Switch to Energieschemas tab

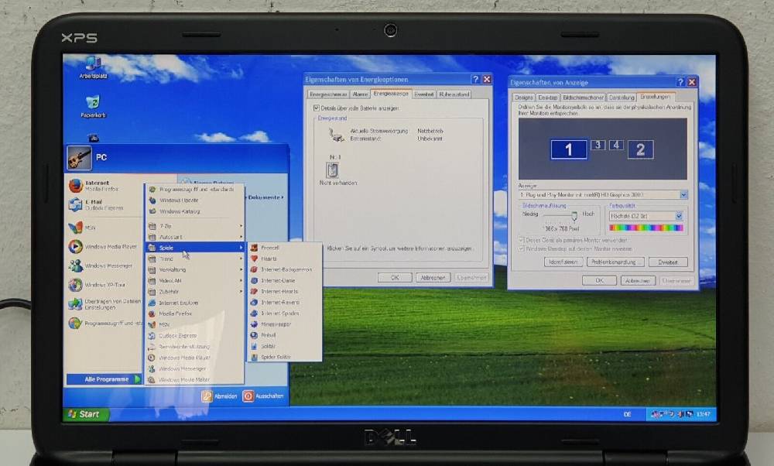(x=328, y=94)
